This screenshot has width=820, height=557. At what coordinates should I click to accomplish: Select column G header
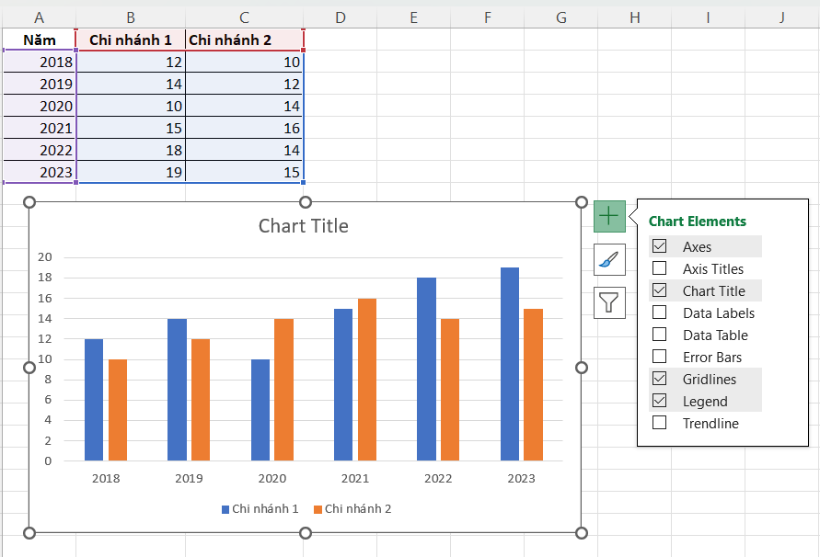pos(561,17)
